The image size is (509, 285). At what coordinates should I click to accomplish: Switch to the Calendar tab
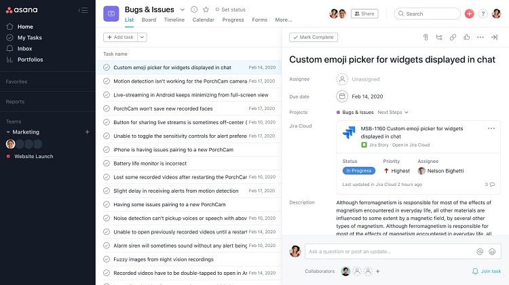click(203, 20)
